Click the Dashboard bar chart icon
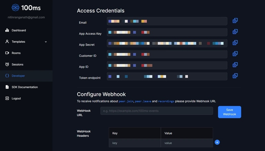265x151 pixels. click(x=7, y=30)
